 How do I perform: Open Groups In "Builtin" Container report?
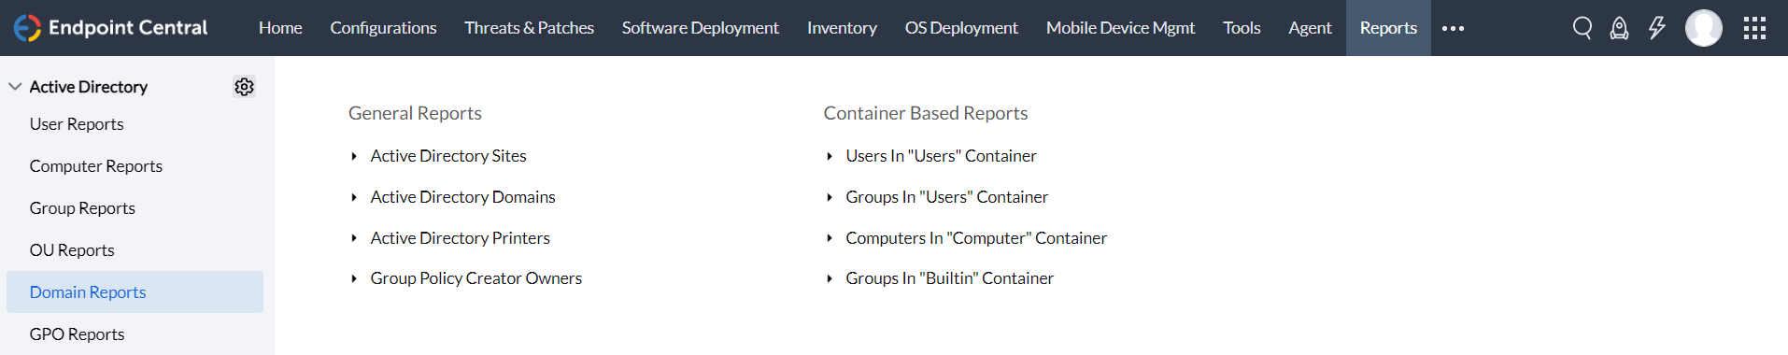pos(949,278)
